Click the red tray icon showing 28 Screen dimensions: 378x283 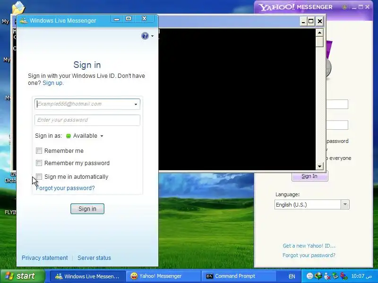point(344,276)
